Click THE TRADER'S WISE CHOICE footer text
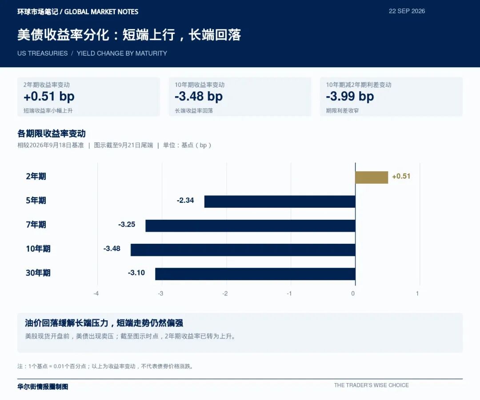This screenshot has height=400, width=480. 371,385
